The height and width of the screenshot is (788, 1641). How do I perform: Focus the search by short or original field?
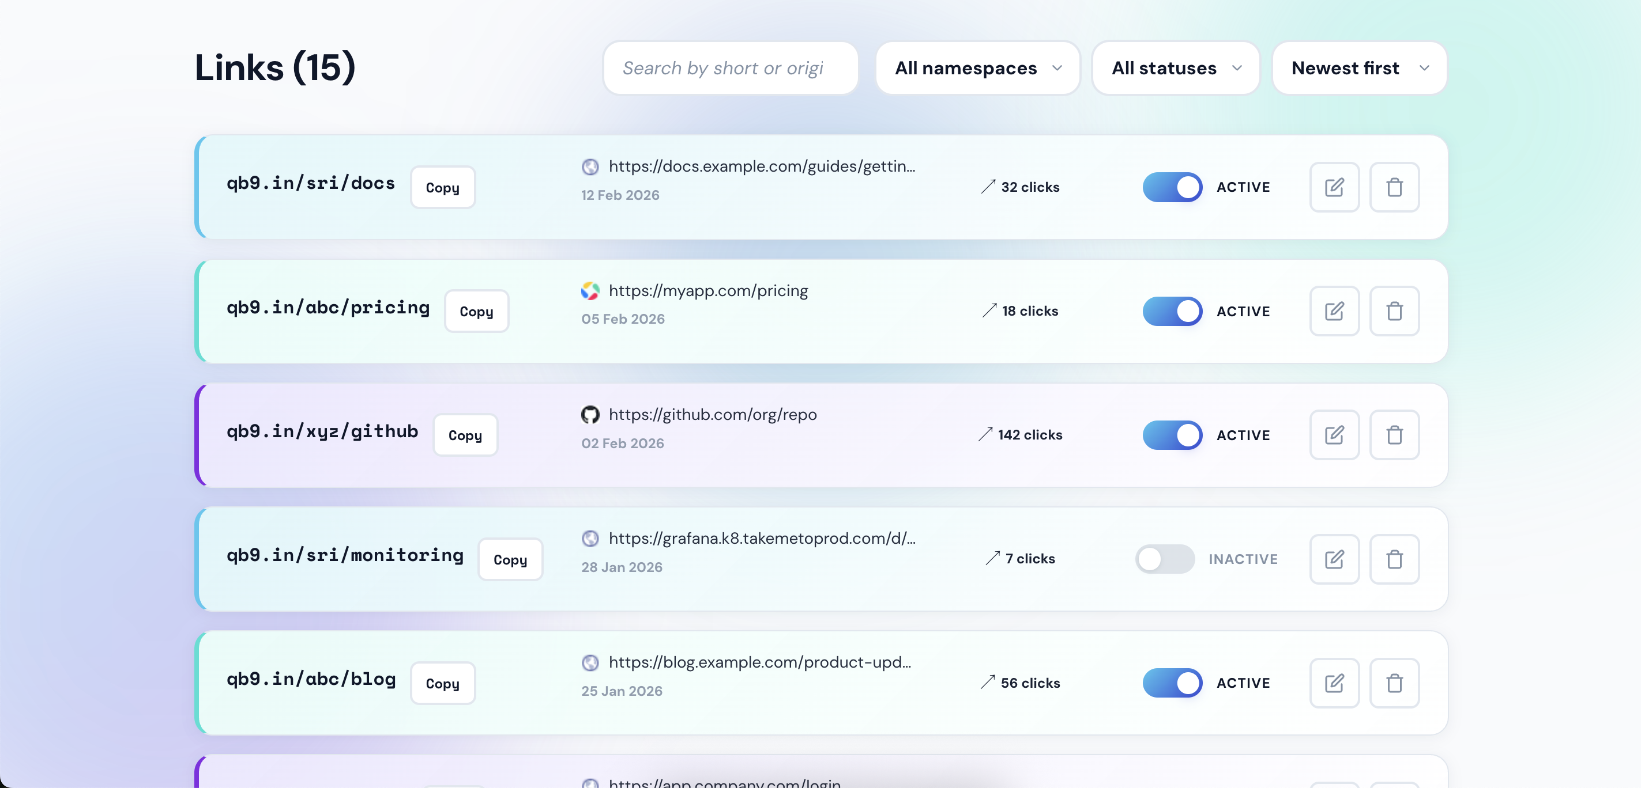730,68
